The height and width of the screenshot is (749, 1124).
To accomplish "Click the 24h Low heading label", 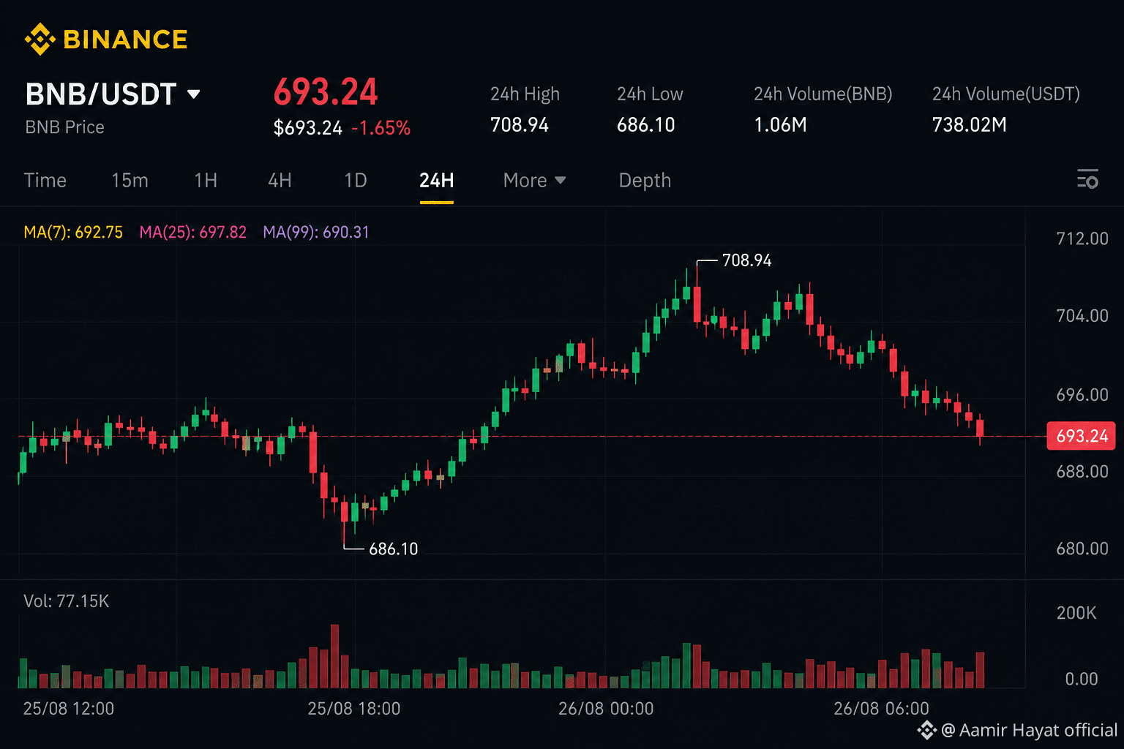I will (x=650, y=94).
